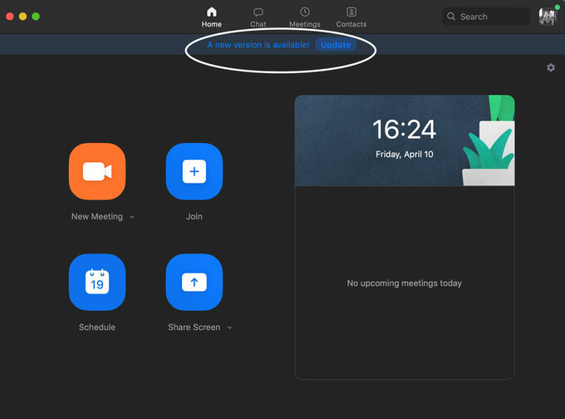Expand the Share Screen options chevron
The image size is (565, 419).
(229, 328)
